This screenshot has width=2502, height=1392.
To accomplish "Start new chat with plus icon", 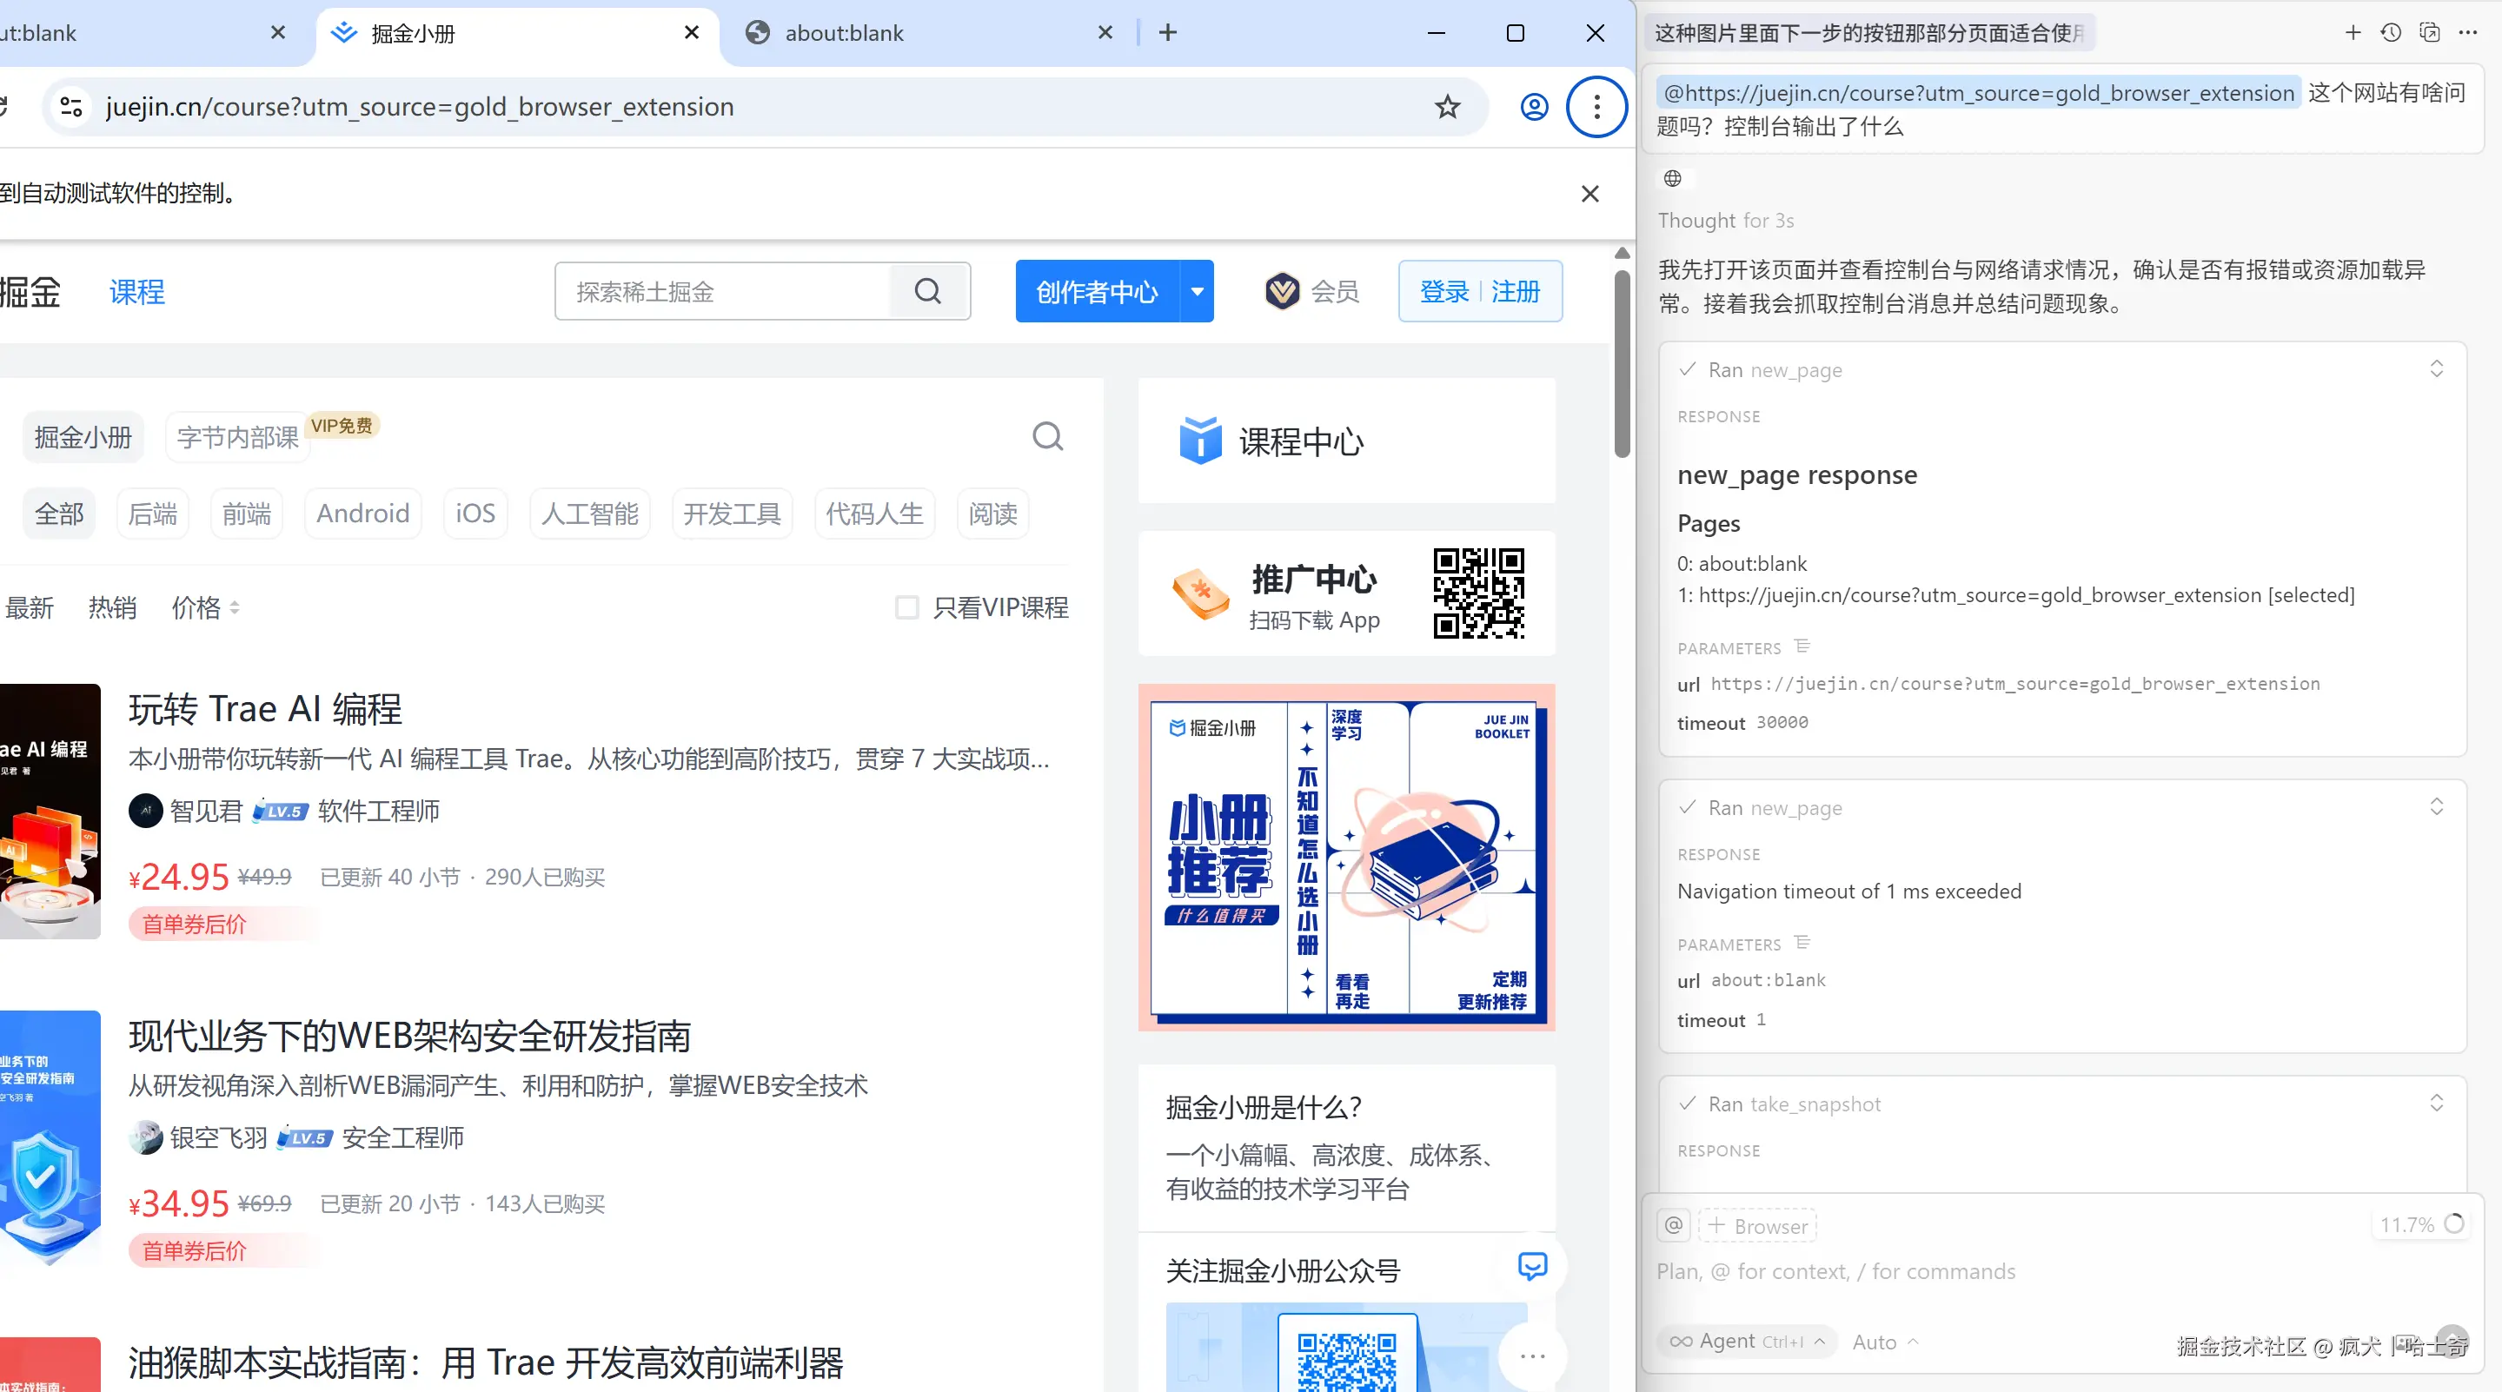I will 2353,33.
